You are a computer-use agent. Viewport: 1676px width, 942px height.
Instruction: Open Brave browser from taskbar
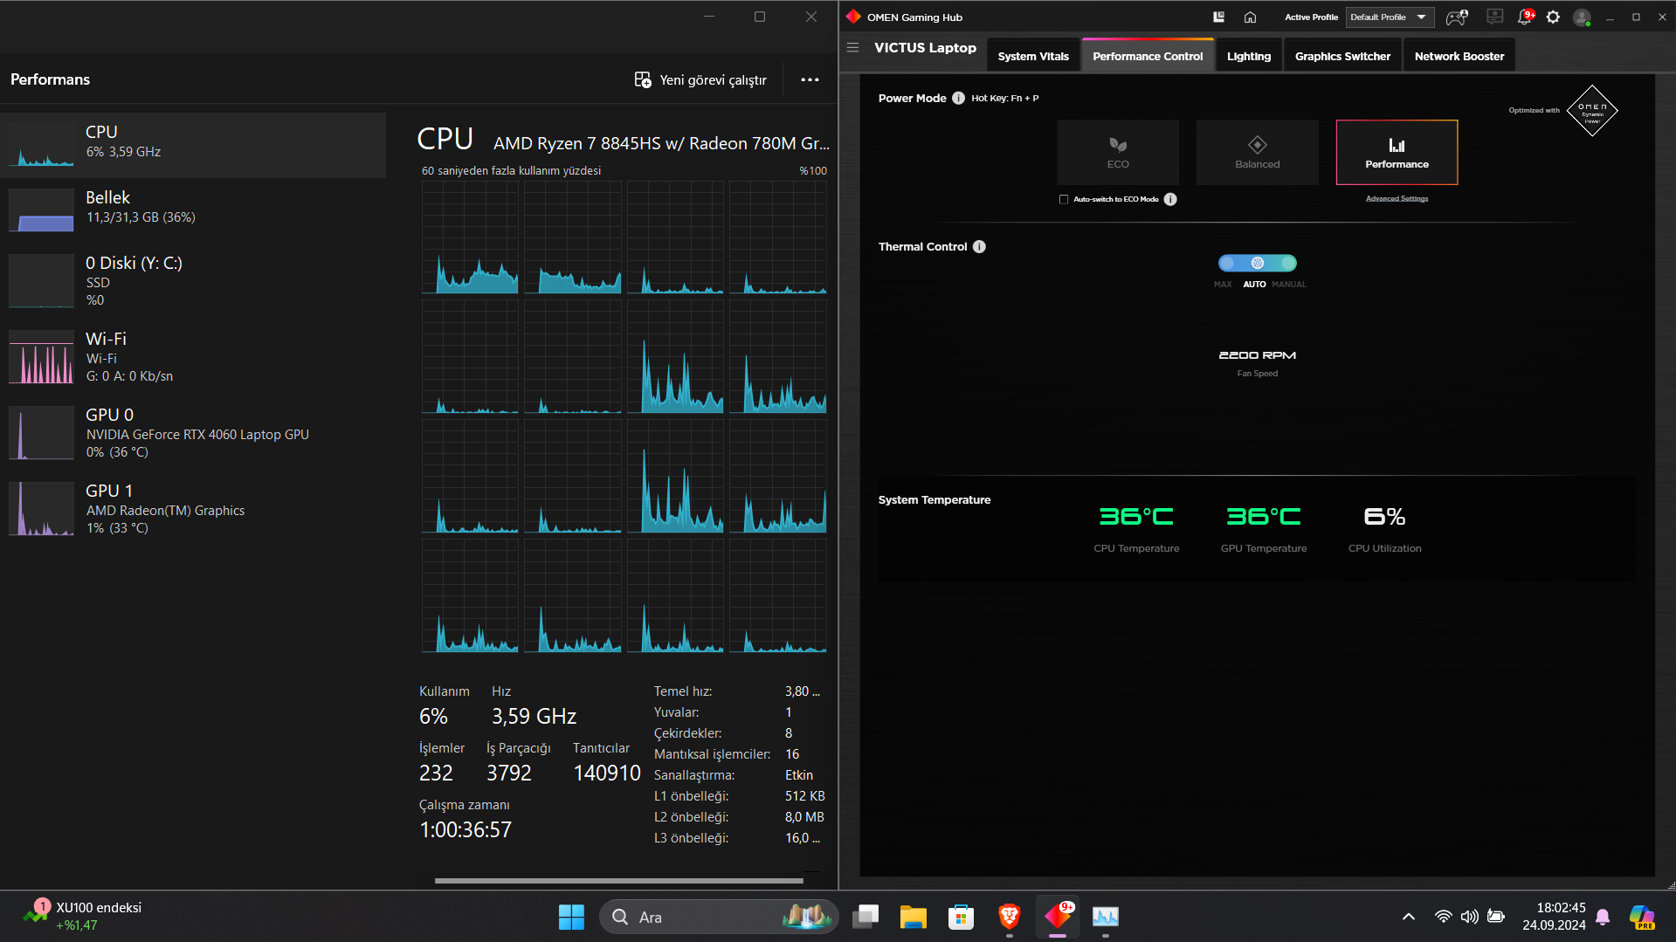click(1009, 917)
